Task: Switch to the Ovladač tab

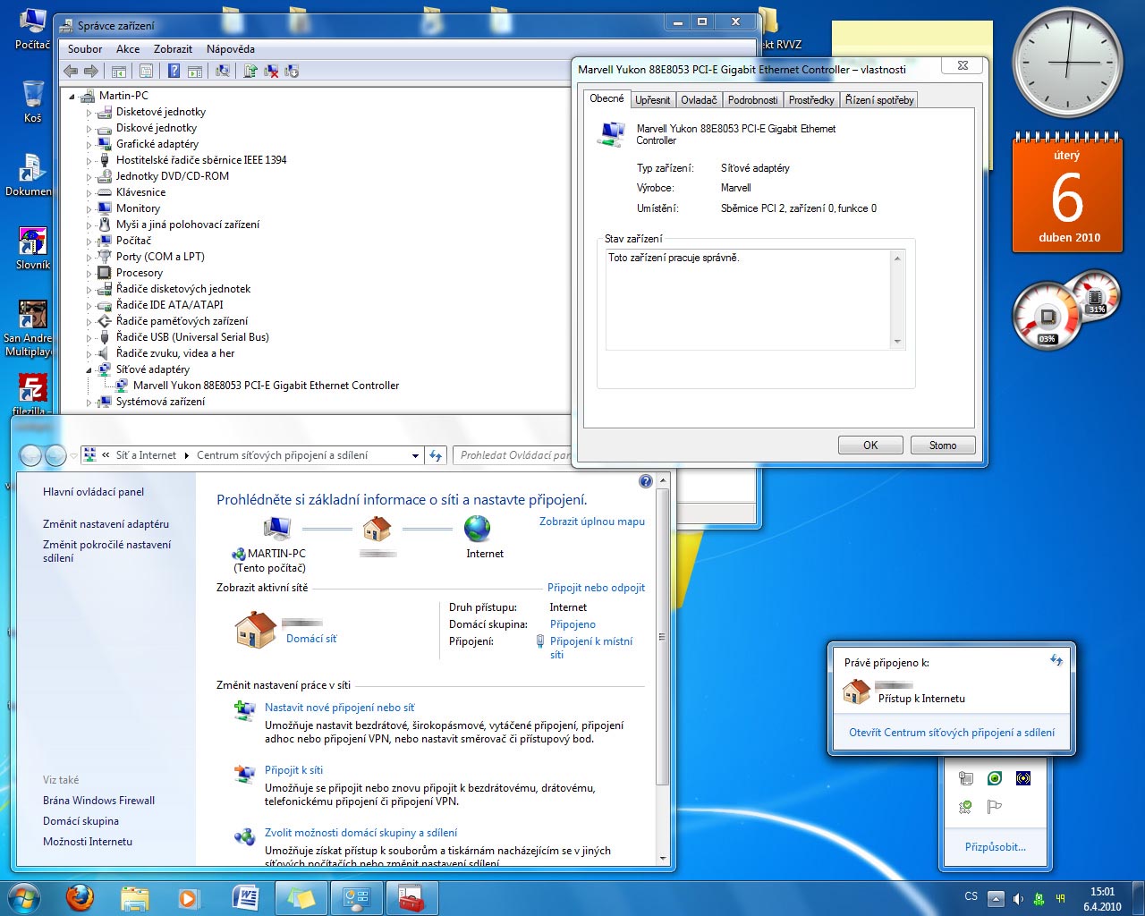Action: click(699, 100)
